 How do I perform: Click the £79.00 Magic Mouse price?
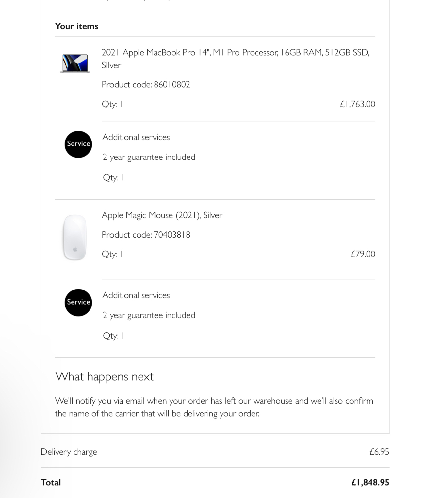click(x=363, y=254)
